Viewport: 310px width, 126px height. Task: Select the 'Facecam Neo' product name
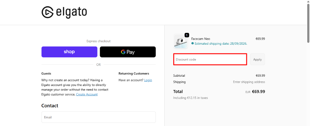point(201,39)
